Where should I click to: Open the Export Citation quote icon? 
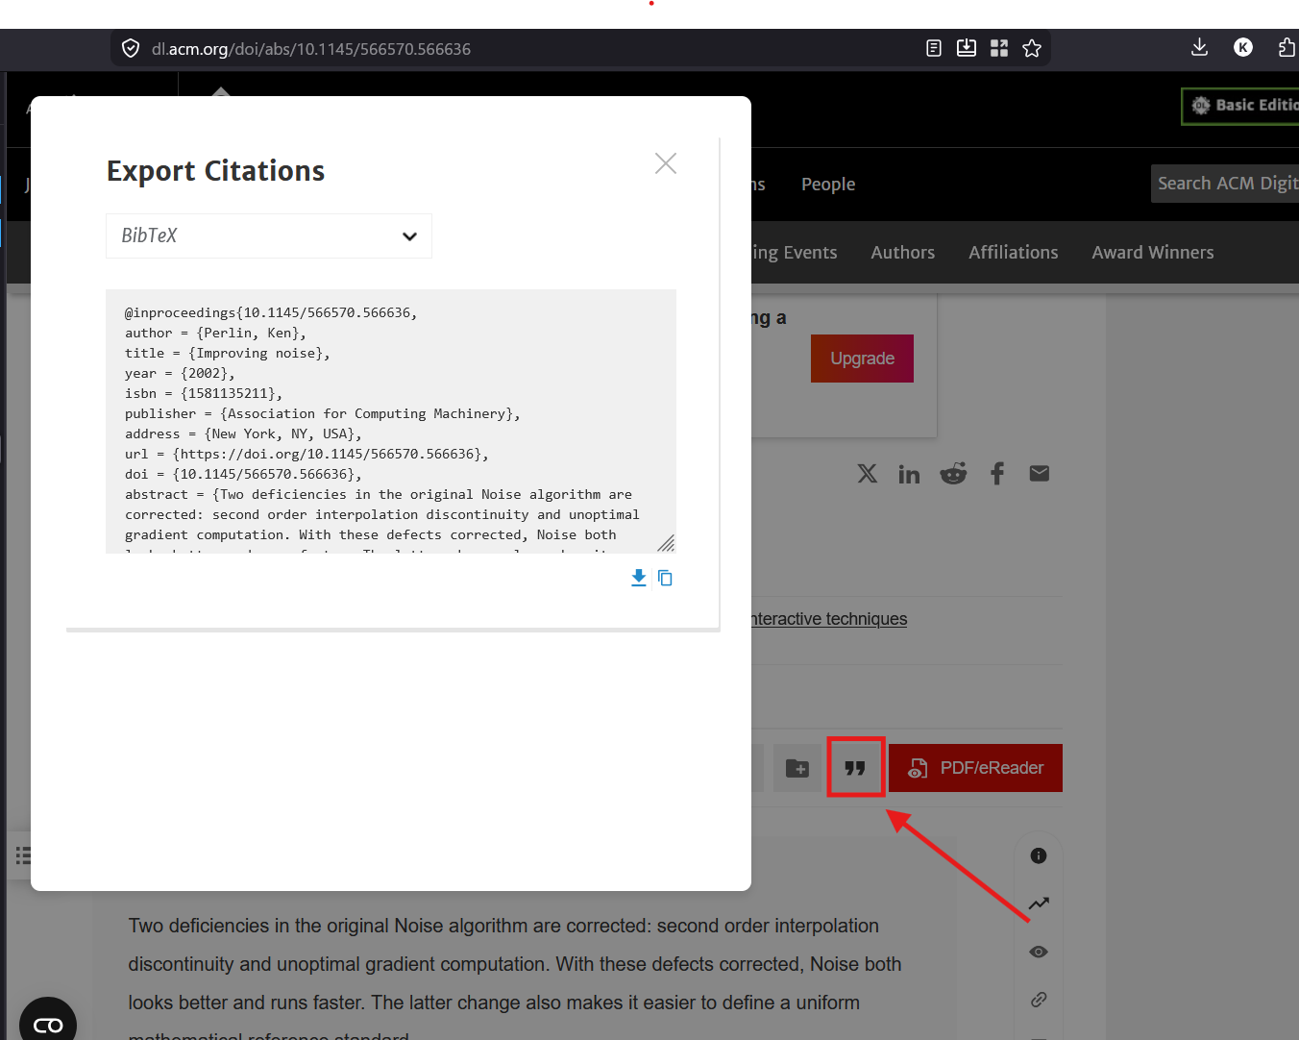(855, 767)
